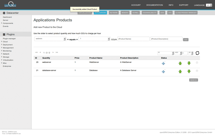Expand the Components sidebar item
The width and height of the screenshot is (215, 136).
8,23
